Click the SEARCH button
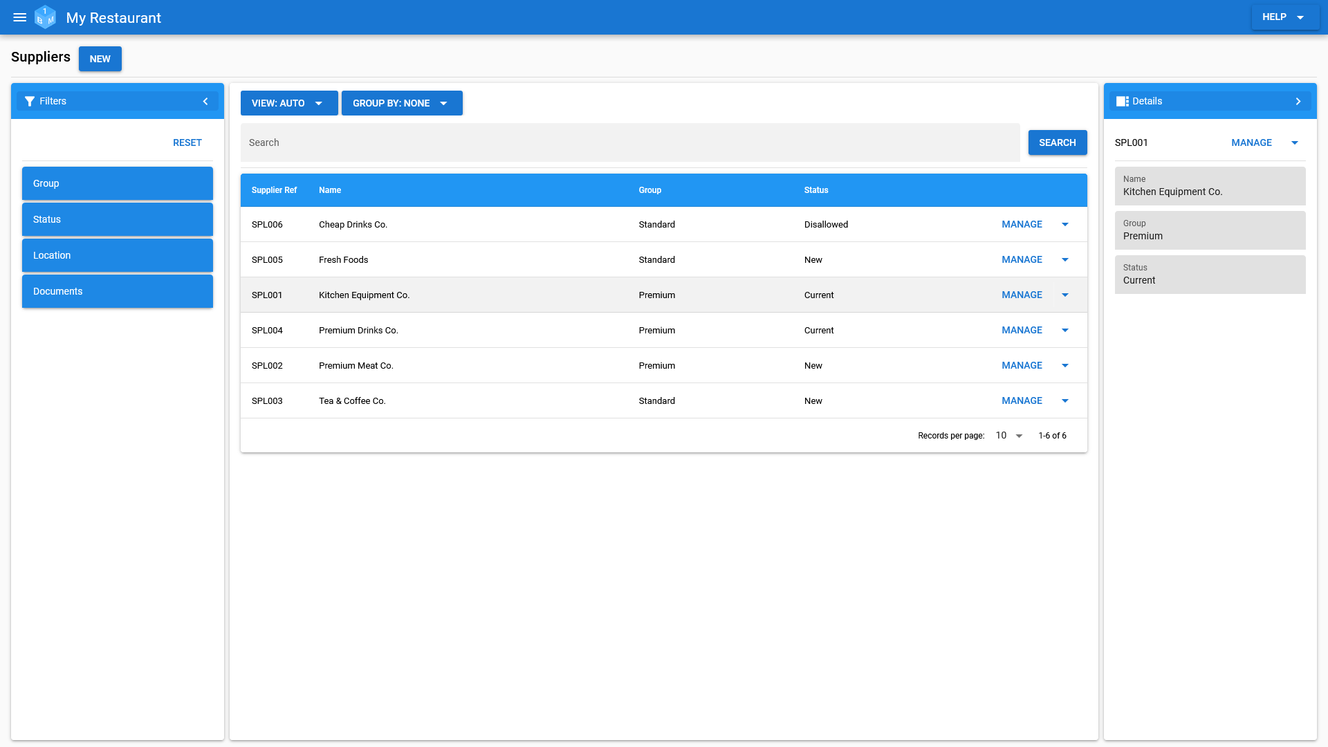This screenshot has height=747, width=1328. click(1057, 142)
